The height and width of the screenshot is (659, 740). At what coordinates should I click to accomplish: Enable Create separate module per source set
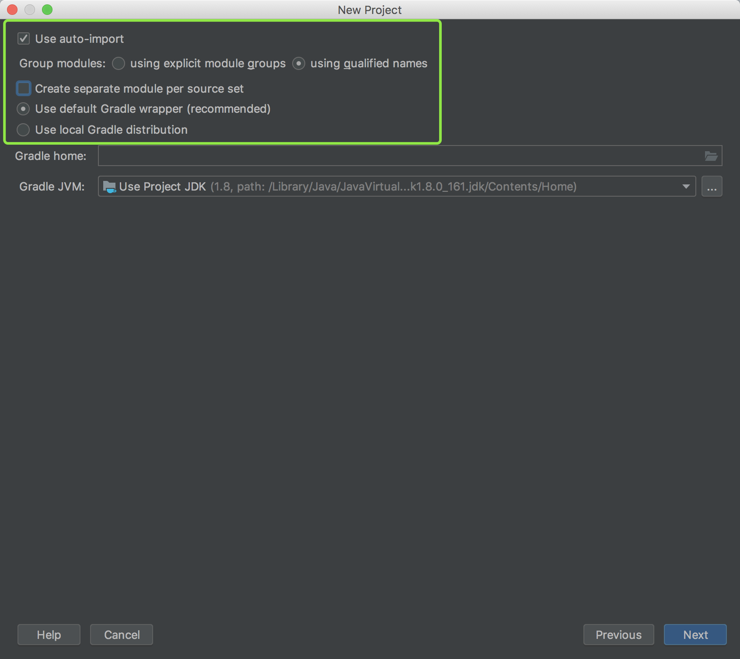(24, 89)
